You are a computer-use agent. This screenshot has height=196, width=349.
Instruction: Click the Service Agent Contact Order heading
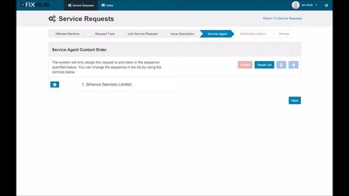coord(79,50)
